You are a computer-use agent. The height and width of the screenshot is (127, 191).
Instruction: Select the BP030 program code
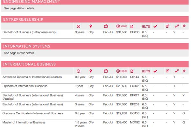click(135, 32)
